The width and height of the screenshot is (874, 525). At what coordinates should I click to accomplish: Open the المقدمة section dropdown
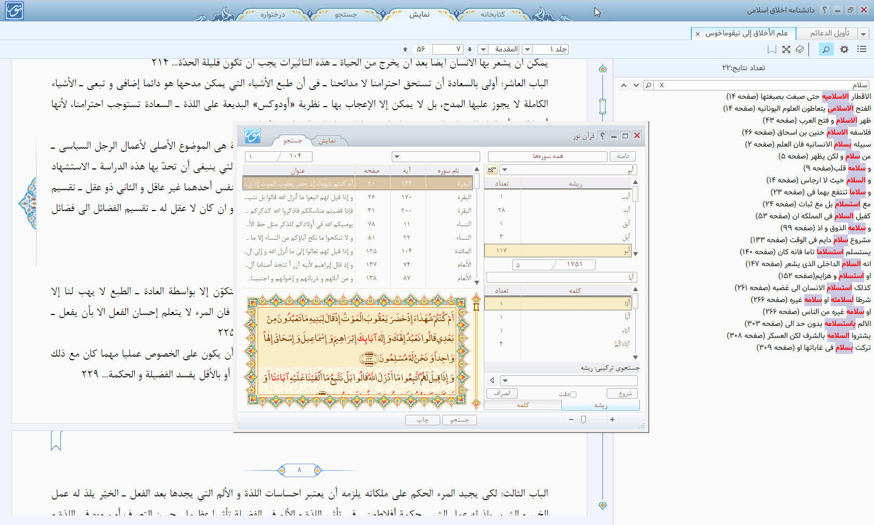[483, 49]
